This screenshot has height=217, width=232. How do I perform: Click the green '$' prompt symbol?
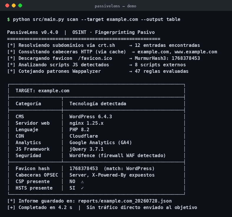(9, 19)
